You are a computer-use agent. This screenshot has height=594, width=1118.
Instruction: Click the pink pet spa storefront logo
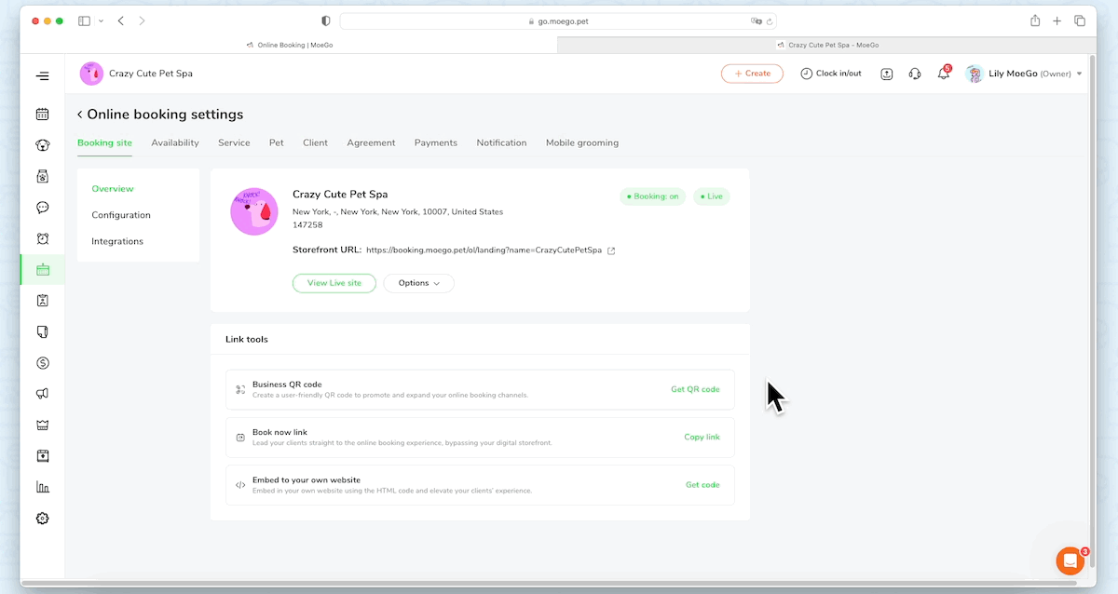coord(254,211)
